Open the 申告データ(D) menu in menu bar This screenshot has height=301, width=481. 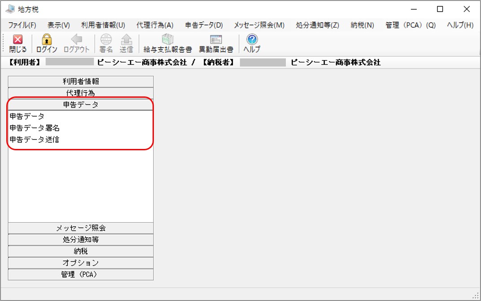(x=204, y=25)
